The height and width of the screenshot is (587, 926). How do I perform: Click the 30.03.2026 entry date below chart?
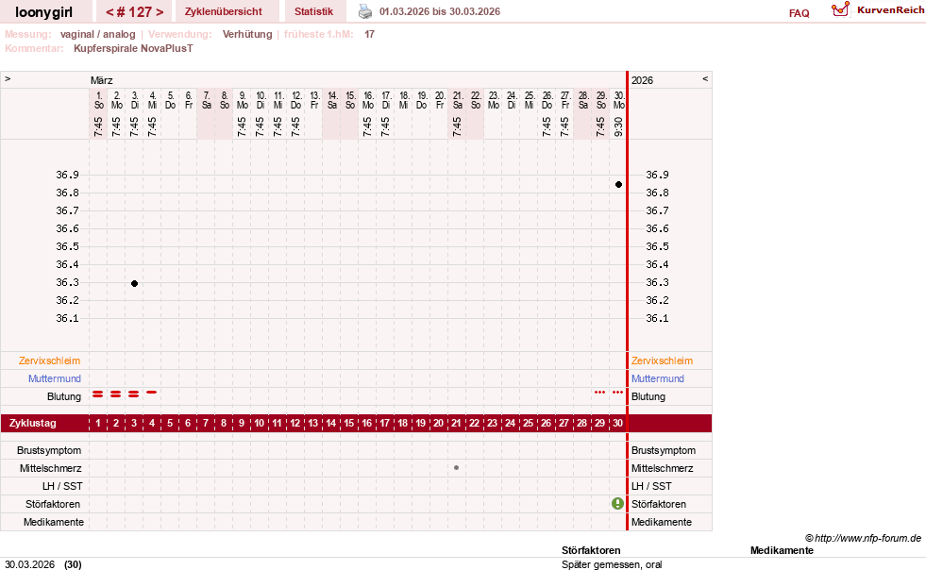[29, 564]
